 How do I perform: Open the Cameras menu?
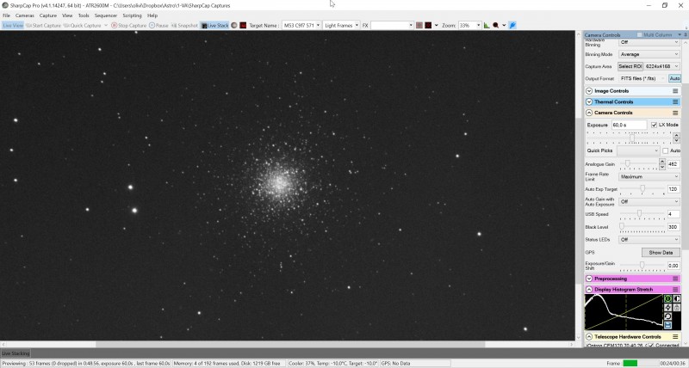(x=25, y=15)
